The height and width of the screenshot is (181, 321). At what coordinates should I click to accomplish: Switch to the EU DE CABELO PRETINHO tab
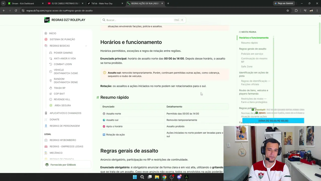[65, 4]
